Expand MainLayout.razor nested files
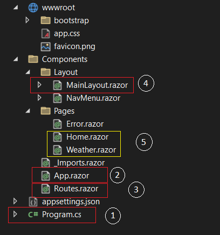 click(39, 85)
